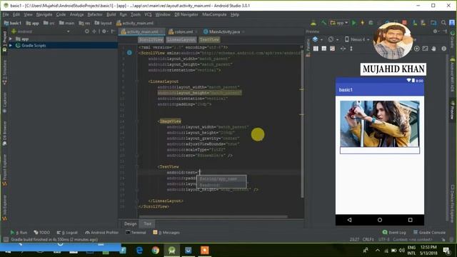This screenshot has width=457, height=257.
Task: Click the Make Project hammer icon
Action: coord(323,23)
